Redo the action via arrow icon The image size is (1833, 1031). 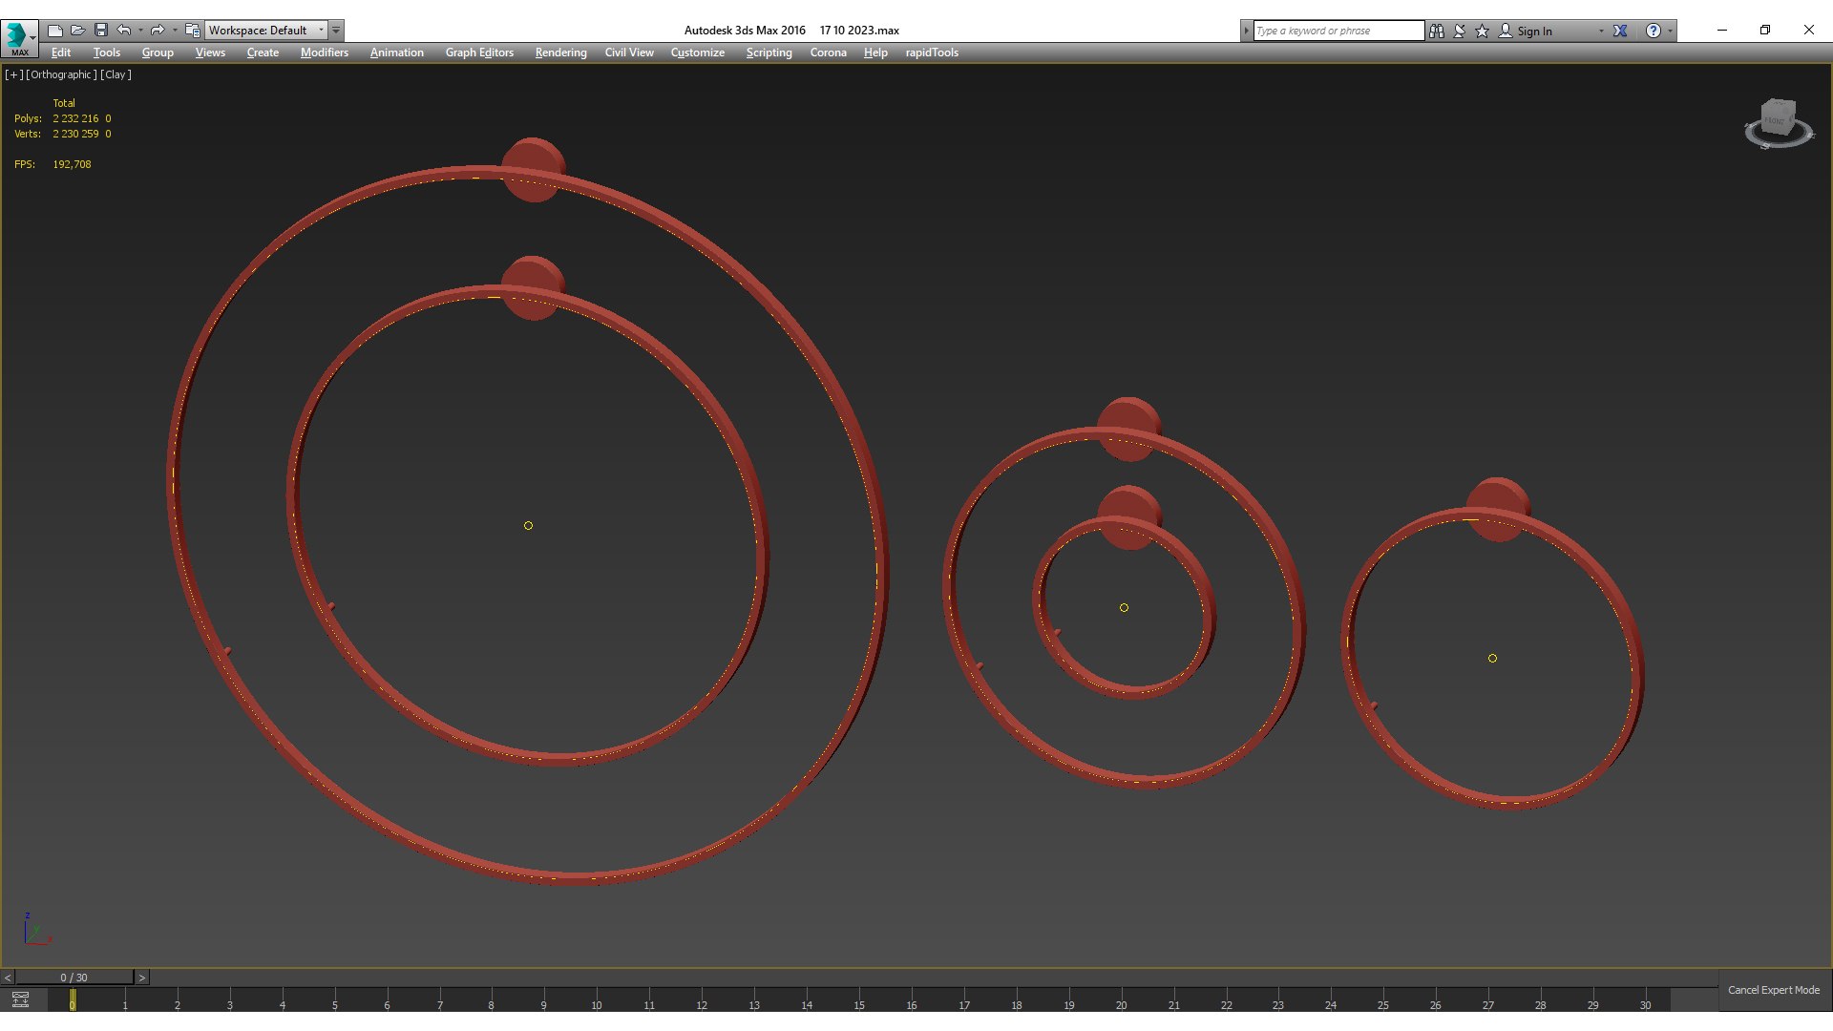click(x=158, y=31)
